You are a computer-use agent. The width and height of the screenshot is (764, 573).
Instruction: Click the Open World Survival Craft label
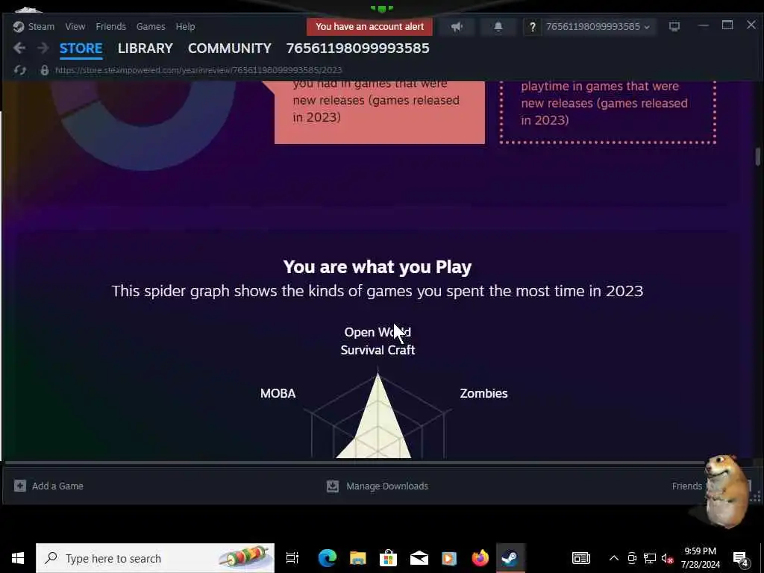tap(378, 341)
